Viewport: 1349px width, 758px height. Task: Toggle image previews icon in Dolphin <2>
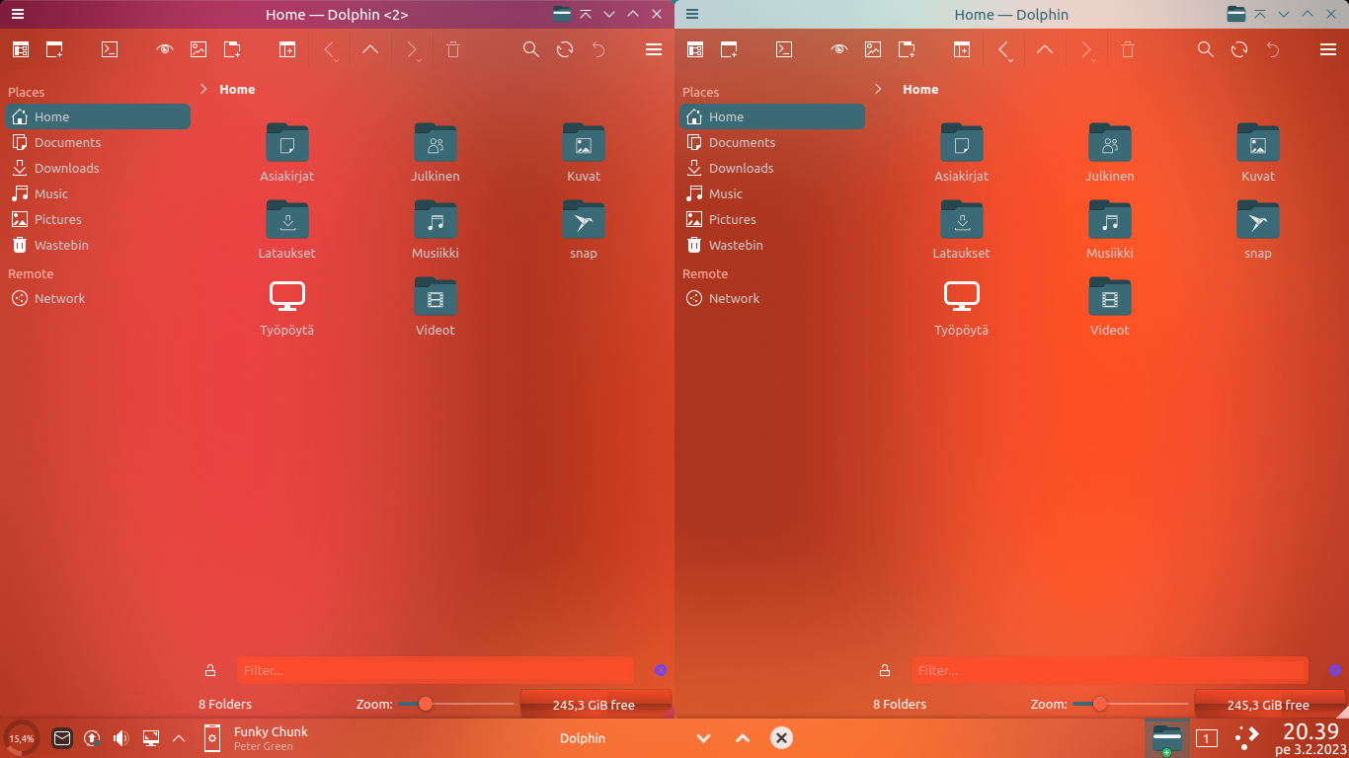(x=198, y=49)
